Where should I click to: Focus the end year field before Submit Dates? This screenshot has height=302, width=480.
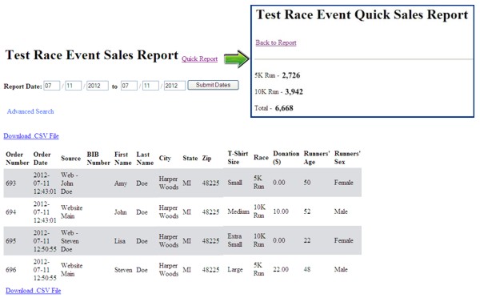[174, 86]
